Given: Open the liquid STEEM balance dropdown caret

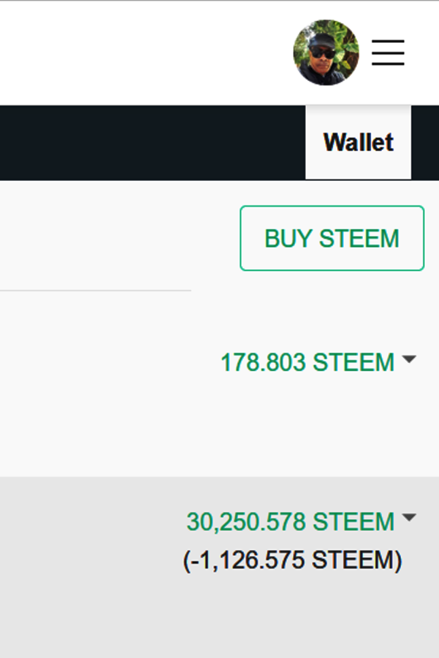Looking at the screenshot, I should 408,360.
